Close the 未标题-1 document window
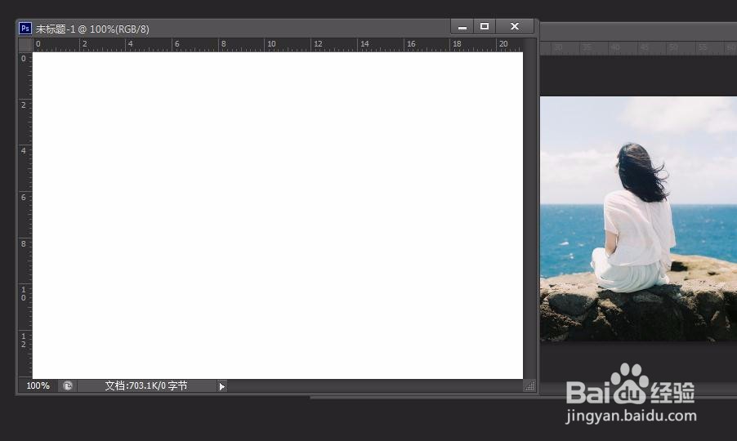The height and width of the screenshot is (441, 737). pyautogui.click(x=515, y=27)
